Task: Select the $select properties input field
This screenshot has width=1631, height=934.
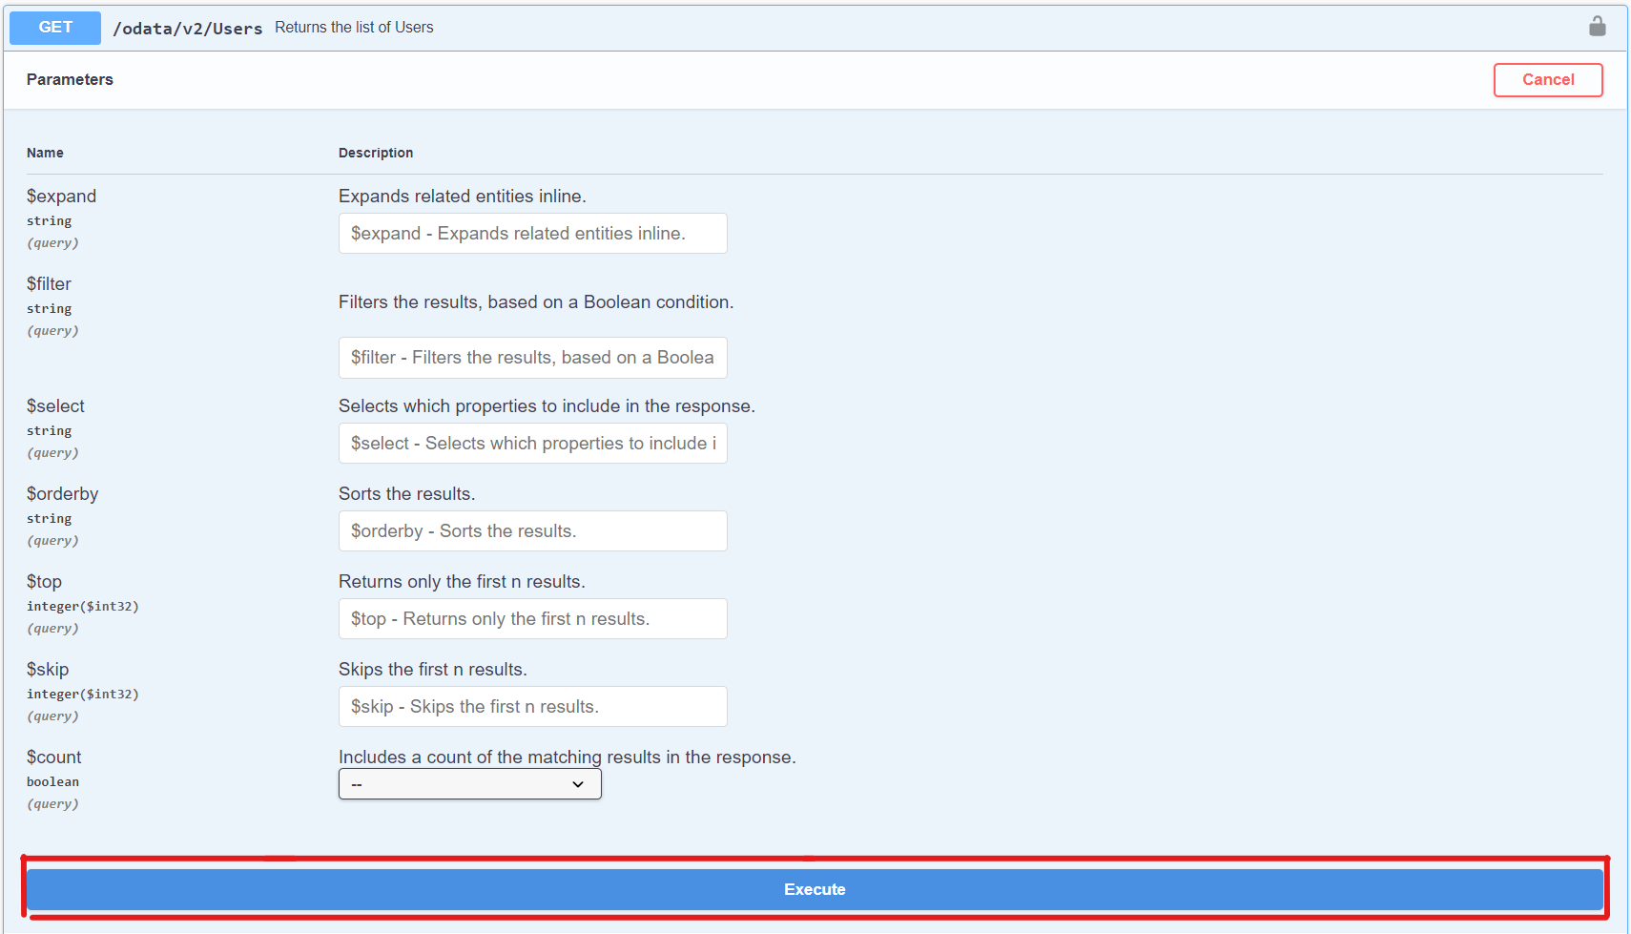Action: click(532, 444)
